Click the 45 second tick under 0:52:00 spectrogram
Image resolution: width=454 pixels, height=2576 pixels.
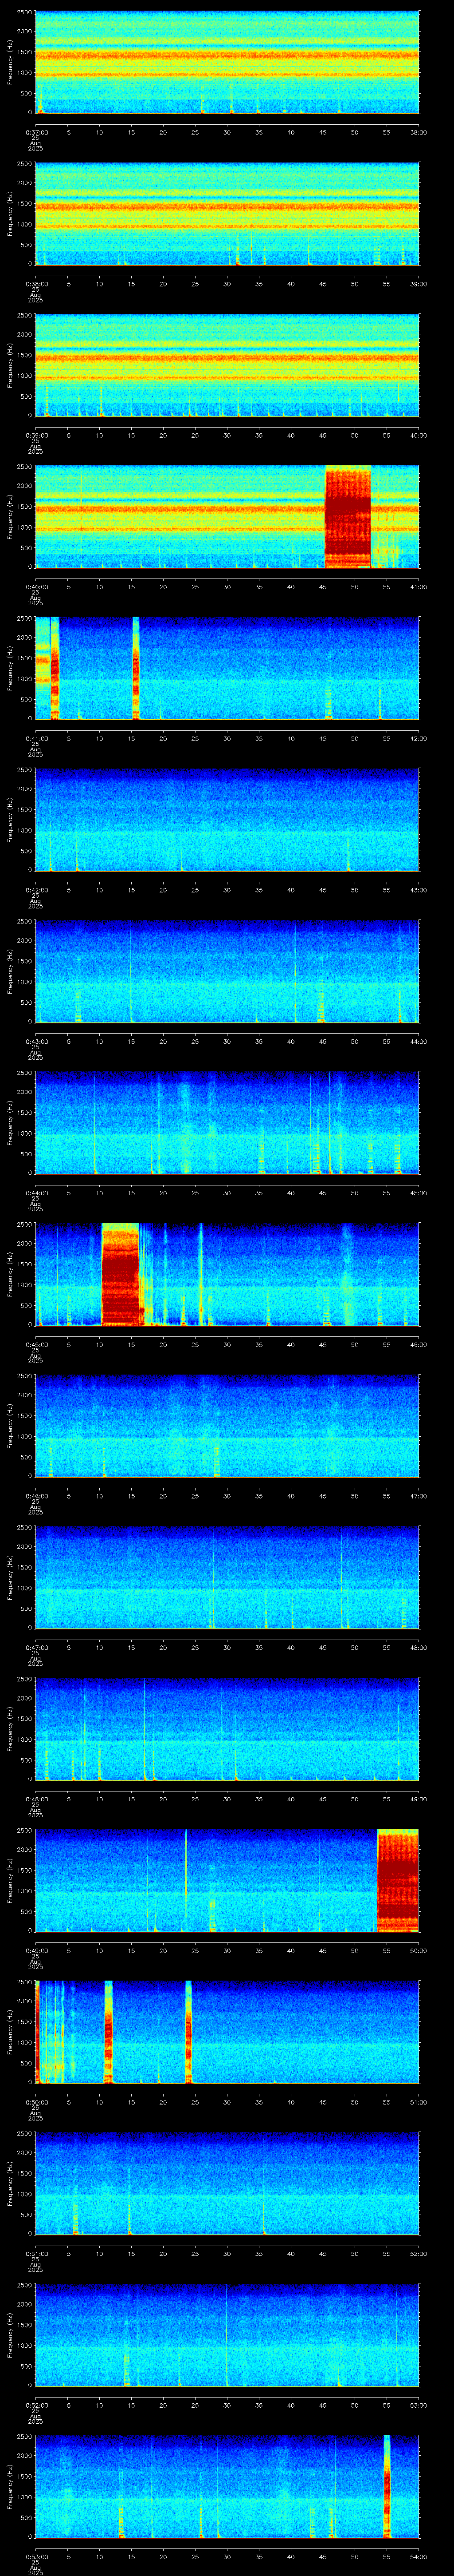tap(323, 2405)
